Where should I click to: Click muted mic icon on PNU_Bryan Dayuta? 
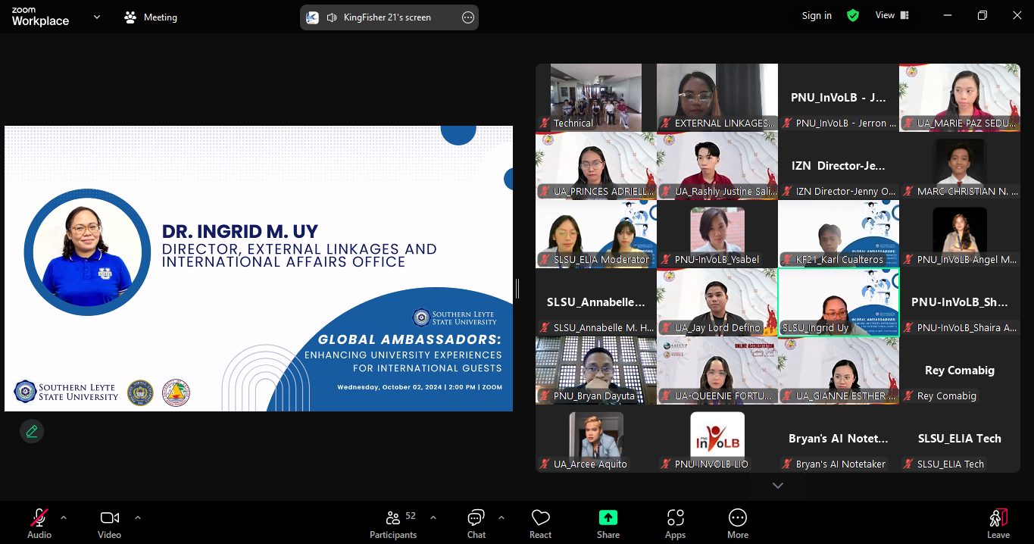[545, 396]
